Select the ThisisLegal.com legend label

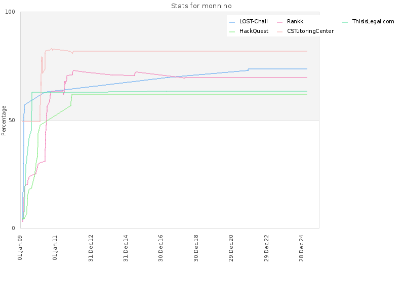(x=373, y=21)
